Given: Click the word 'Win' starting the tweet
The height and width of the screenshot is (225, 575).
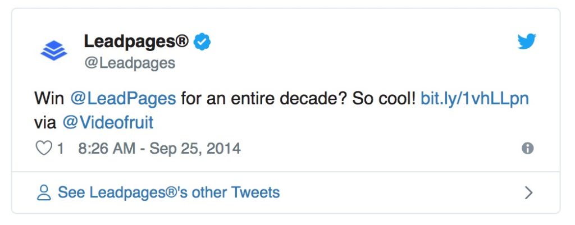Looking at the screenshot, I should [x=49, y=99].
